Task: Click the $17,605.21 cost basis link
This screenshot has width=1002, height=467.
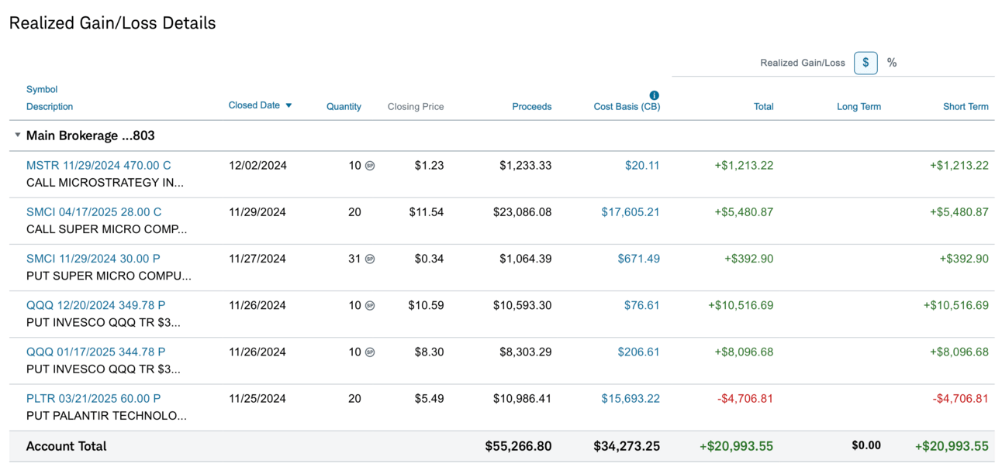Action: click(x=630, y=211)
